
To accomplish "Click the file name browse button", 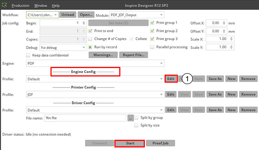I will (x=130, y=118).
